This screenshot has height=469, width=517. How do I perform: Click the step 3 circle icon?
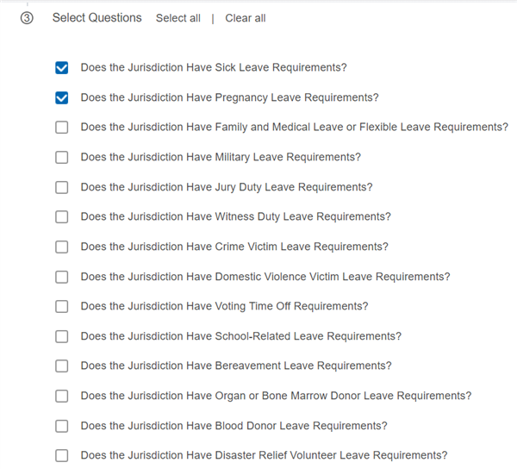(27, 18)
